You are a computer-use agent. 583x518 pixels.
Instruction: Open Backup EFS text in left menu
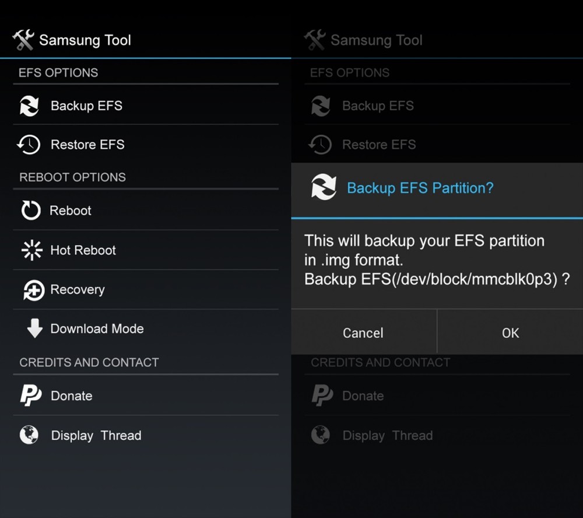86,106
